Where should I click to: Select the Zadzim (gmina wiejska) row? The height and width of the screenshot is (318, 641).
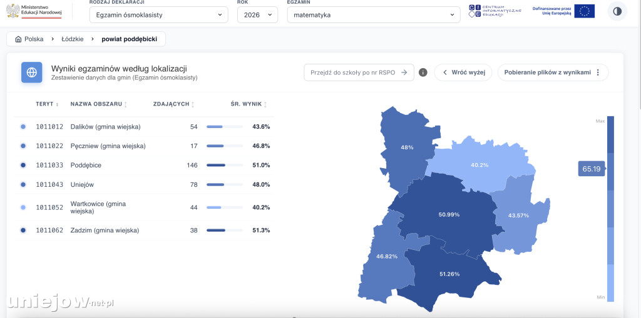point(145,231)
